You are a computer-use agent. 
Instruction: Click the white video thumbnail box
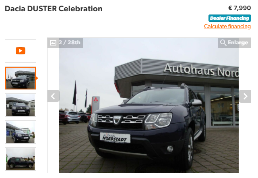21,51
